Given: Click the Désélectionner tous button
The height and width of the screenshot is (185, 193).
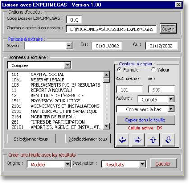Looking at the screenshot, I should click(88, 139).
